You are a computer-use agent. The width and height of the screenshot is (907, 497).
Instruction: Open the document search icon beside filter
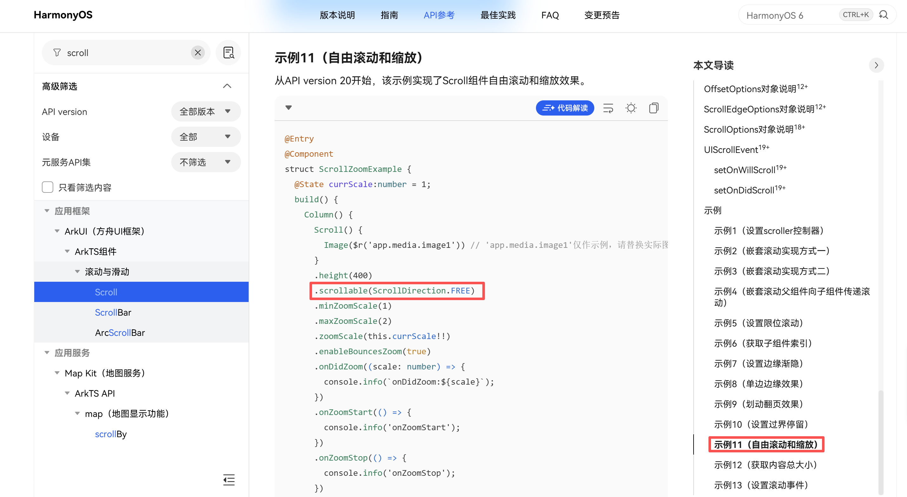tap(229, 53)
